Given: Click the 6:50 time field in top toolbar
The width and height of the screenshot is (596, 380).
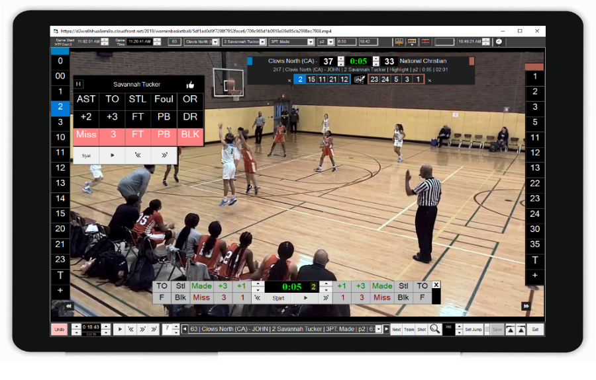Looking at the screenshot, I should 346,42.
